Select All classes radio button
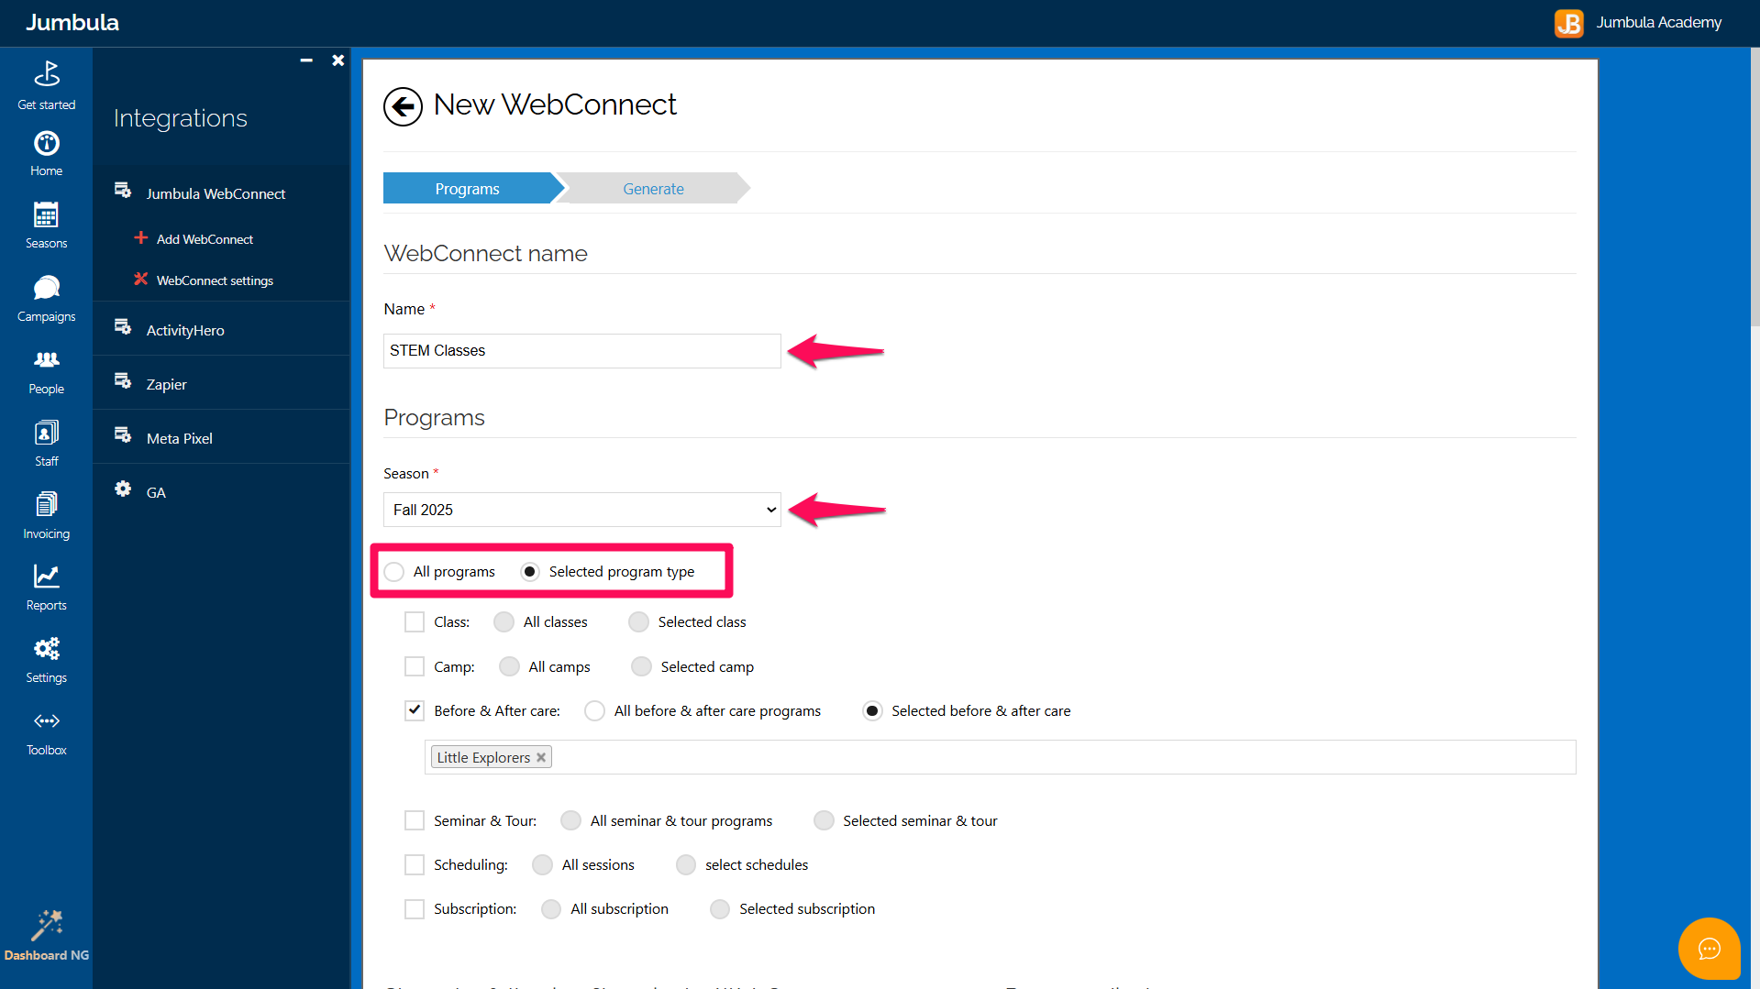The image size is (1760, 989). click(504, 622)
